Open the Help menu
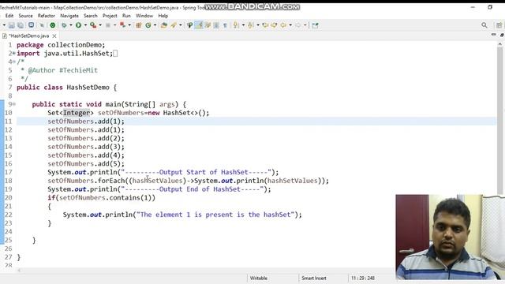 click(x=163, y=16)
